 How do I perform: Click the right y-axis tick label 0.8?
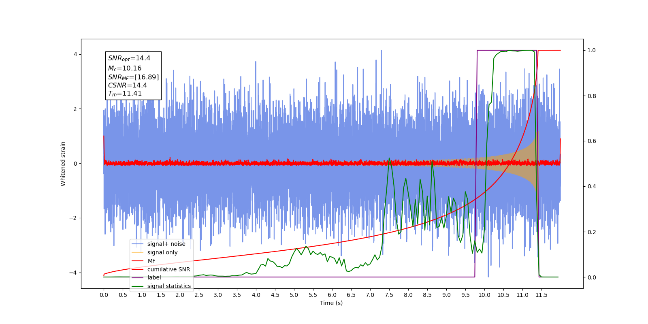592,96
